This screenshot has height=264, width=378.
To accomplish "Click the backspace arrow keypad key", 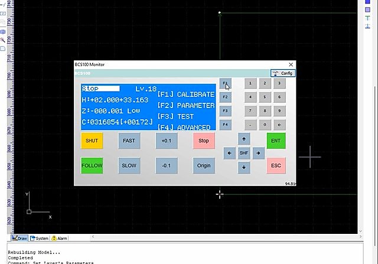I will click(279, 125).
